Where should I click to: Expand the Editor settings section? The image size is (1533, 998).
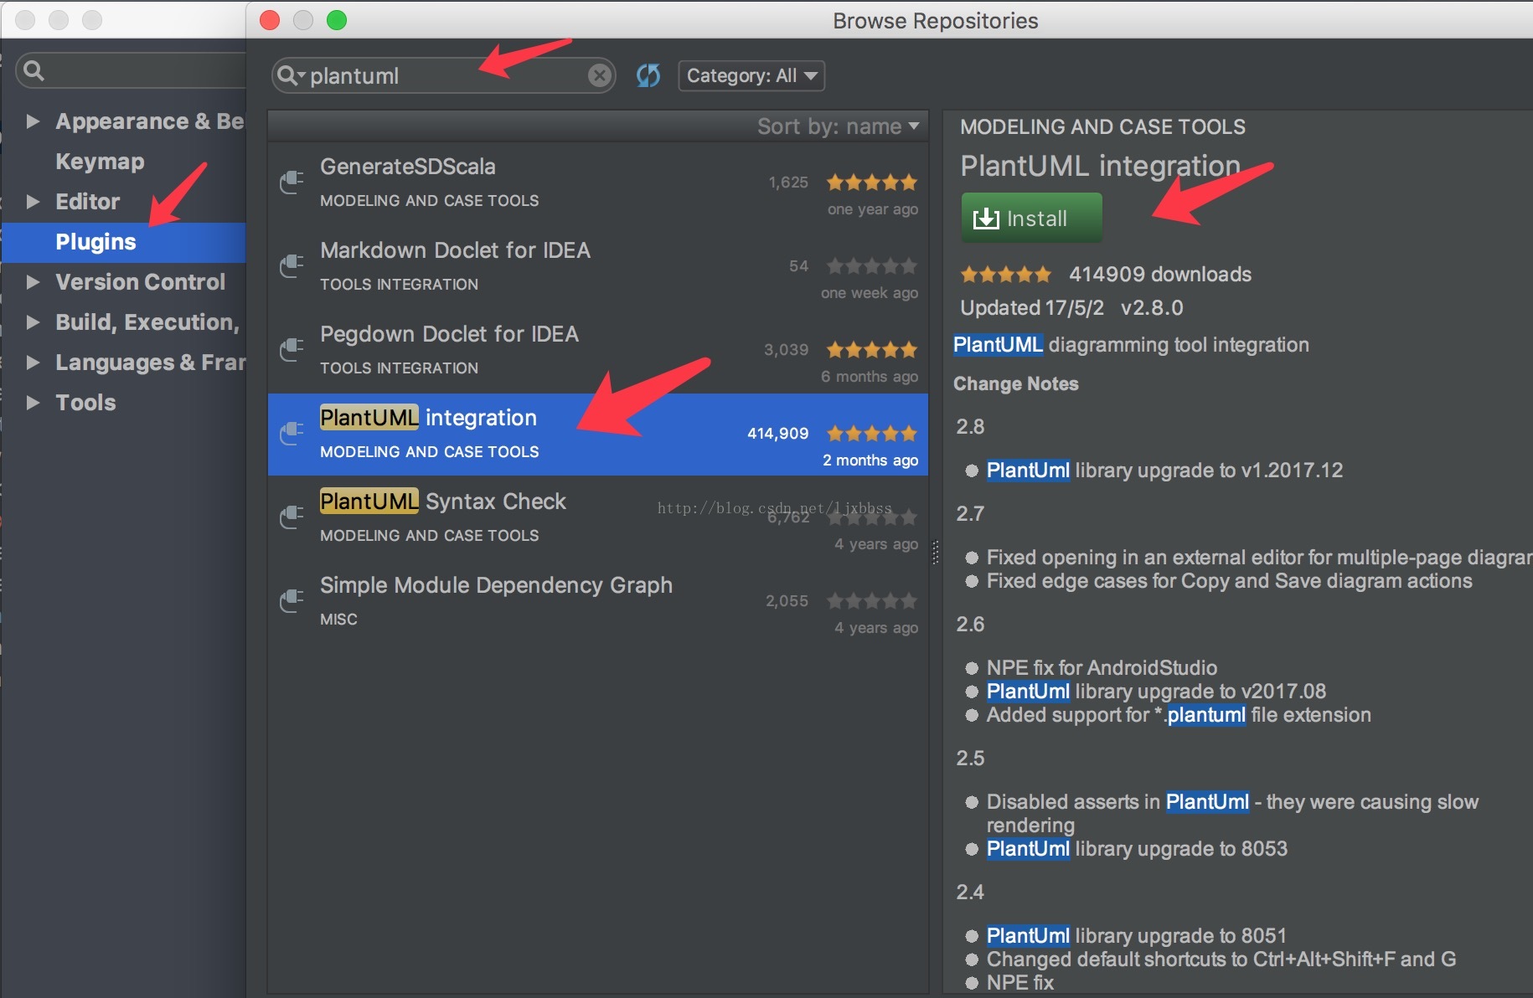pos(33,202)
